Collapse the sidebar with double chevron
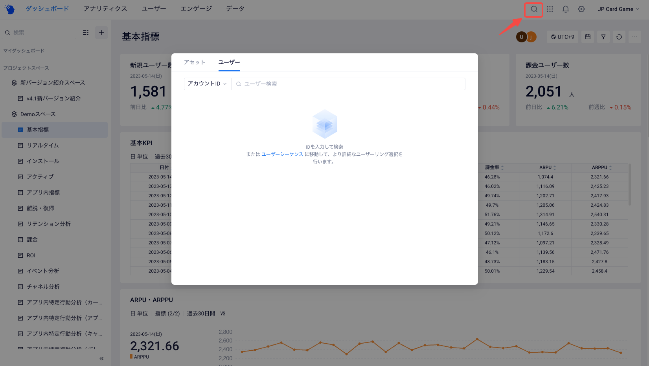This screenshot has width=649, height=366. (101, 359)
